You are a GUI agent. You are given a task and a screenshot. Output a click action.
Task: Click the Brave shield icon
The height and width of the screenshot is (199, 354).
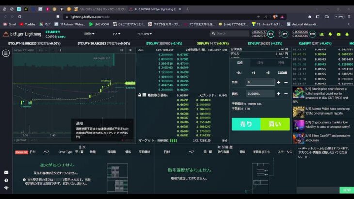275,17
